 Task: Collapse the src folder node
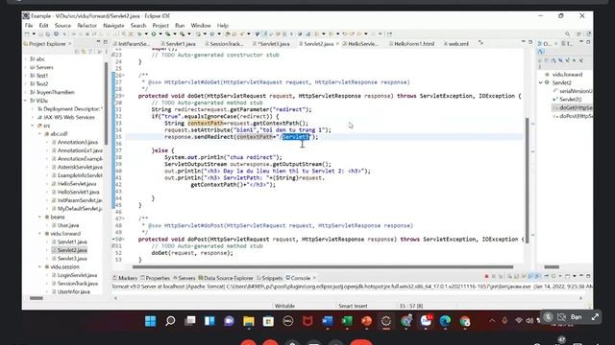click(33, 126)
